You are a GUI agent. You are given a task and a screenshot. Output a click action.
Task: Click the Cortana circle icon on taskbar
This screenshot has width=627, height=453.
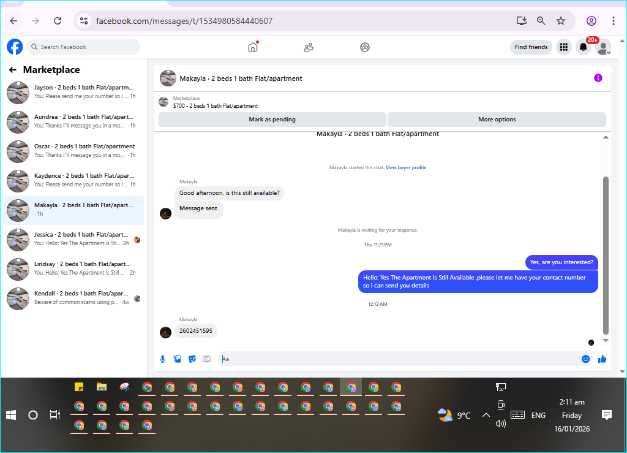tap(33, 415)
